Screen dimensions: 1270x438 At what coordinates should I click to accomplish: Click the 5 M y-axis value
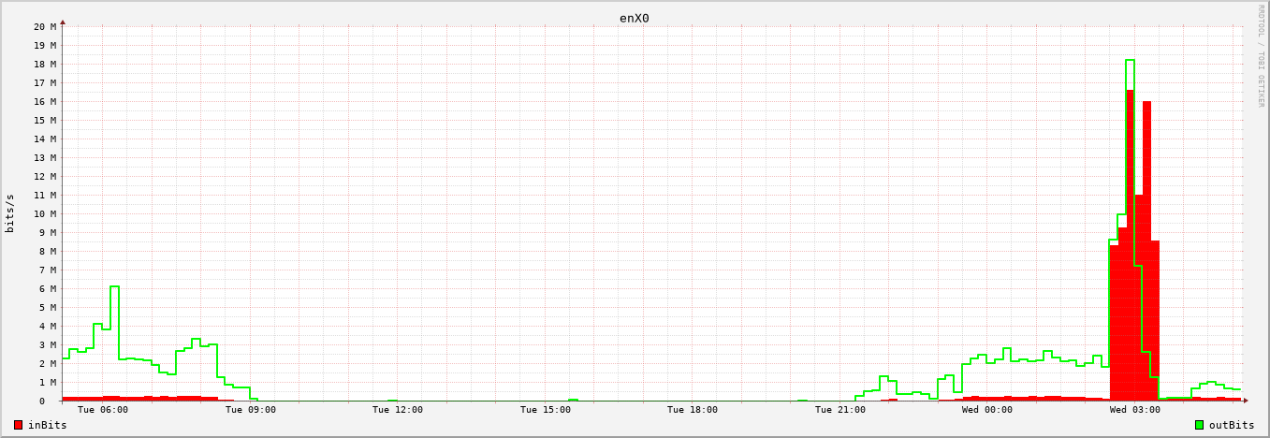tap(48, 307)
